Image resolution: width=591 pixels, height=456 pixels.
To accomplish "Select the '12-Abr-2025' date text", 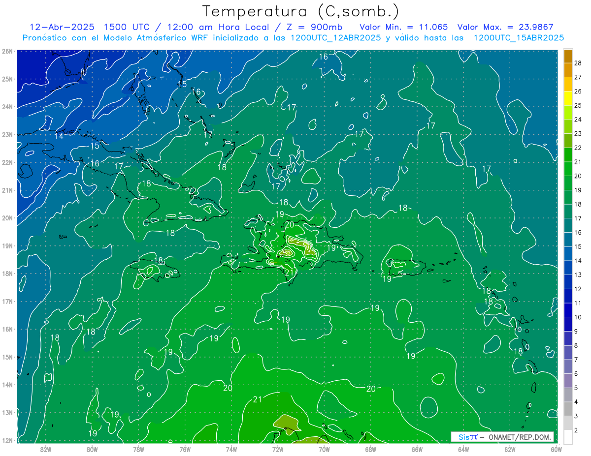I will (63, 27).
